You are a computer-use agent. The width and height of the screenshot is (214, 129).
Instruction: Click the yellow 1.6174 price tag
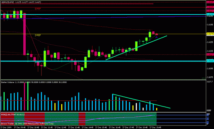tap(210, 33)
